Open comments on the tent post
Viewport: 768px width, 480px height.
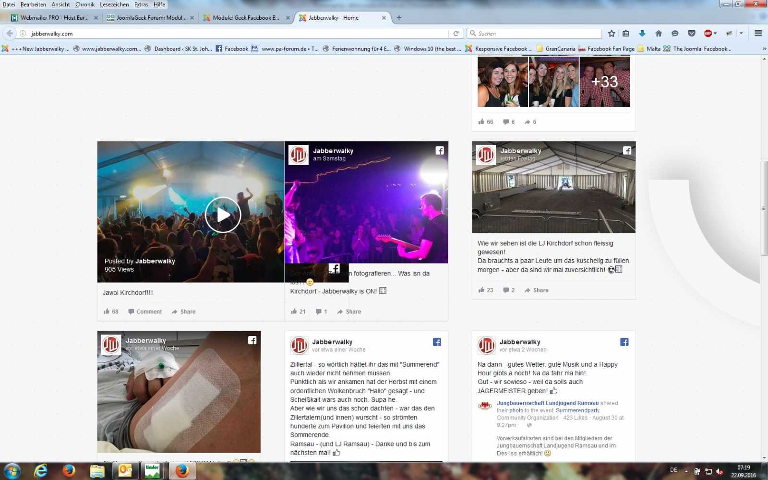[509, 290]
